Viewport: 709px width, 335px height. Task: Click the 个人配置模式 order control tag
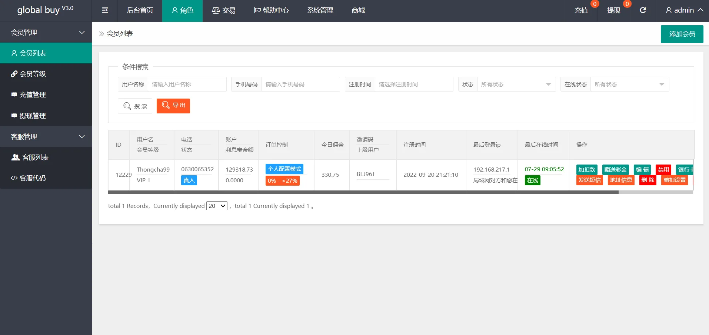[x=284, y=169]
